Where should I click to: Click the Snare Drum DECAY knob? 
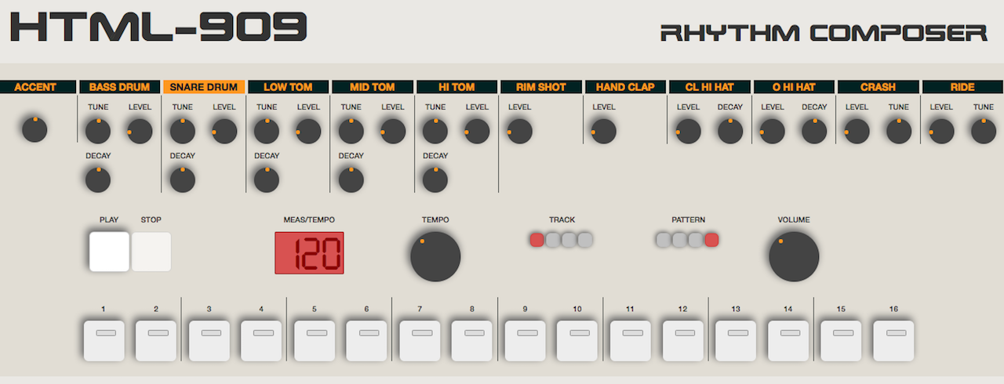(182, 180)
